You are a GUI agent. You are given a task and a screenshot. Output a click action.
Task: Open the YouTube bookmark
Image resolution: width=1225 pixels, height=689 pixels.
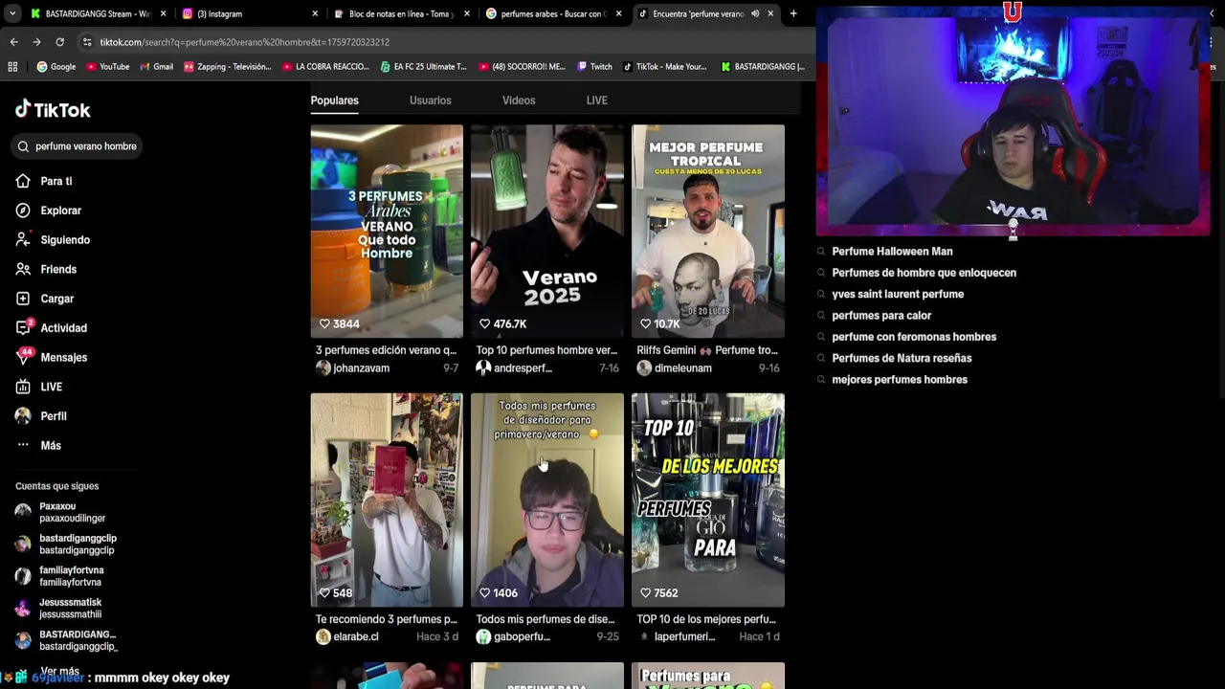tap(107, 67)
